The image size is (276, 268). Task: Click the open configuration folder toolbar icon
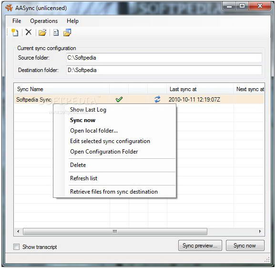click(67, 32)
